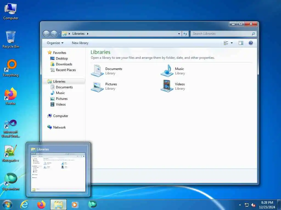Select Notepad++ desktop shortcut

coord(11,153)
